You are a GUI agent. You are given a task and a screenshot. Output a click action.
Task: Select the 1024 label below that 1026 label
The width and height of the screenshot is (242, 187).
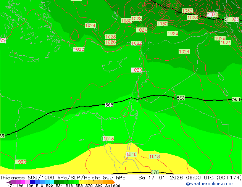tap(184, 52)
